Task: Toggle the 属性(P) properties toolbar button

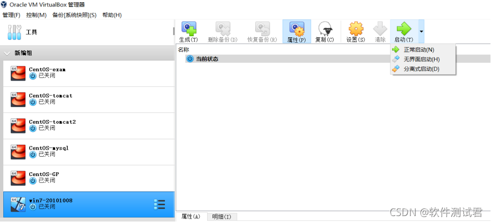Action: click(296, 31)
